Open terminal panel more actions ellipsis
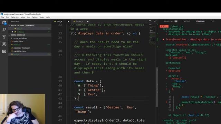Screen dimensions: 221x124 click(213, 21)
